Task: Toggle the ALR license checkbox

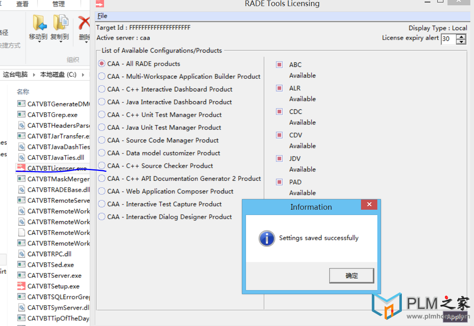Action: (x=279, y=88)
